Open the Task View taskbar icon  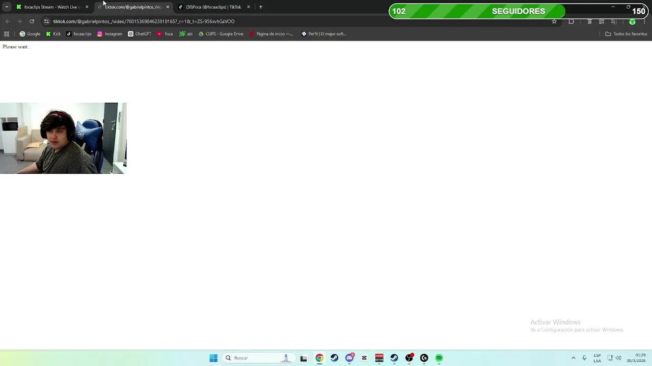coord(304,358)
